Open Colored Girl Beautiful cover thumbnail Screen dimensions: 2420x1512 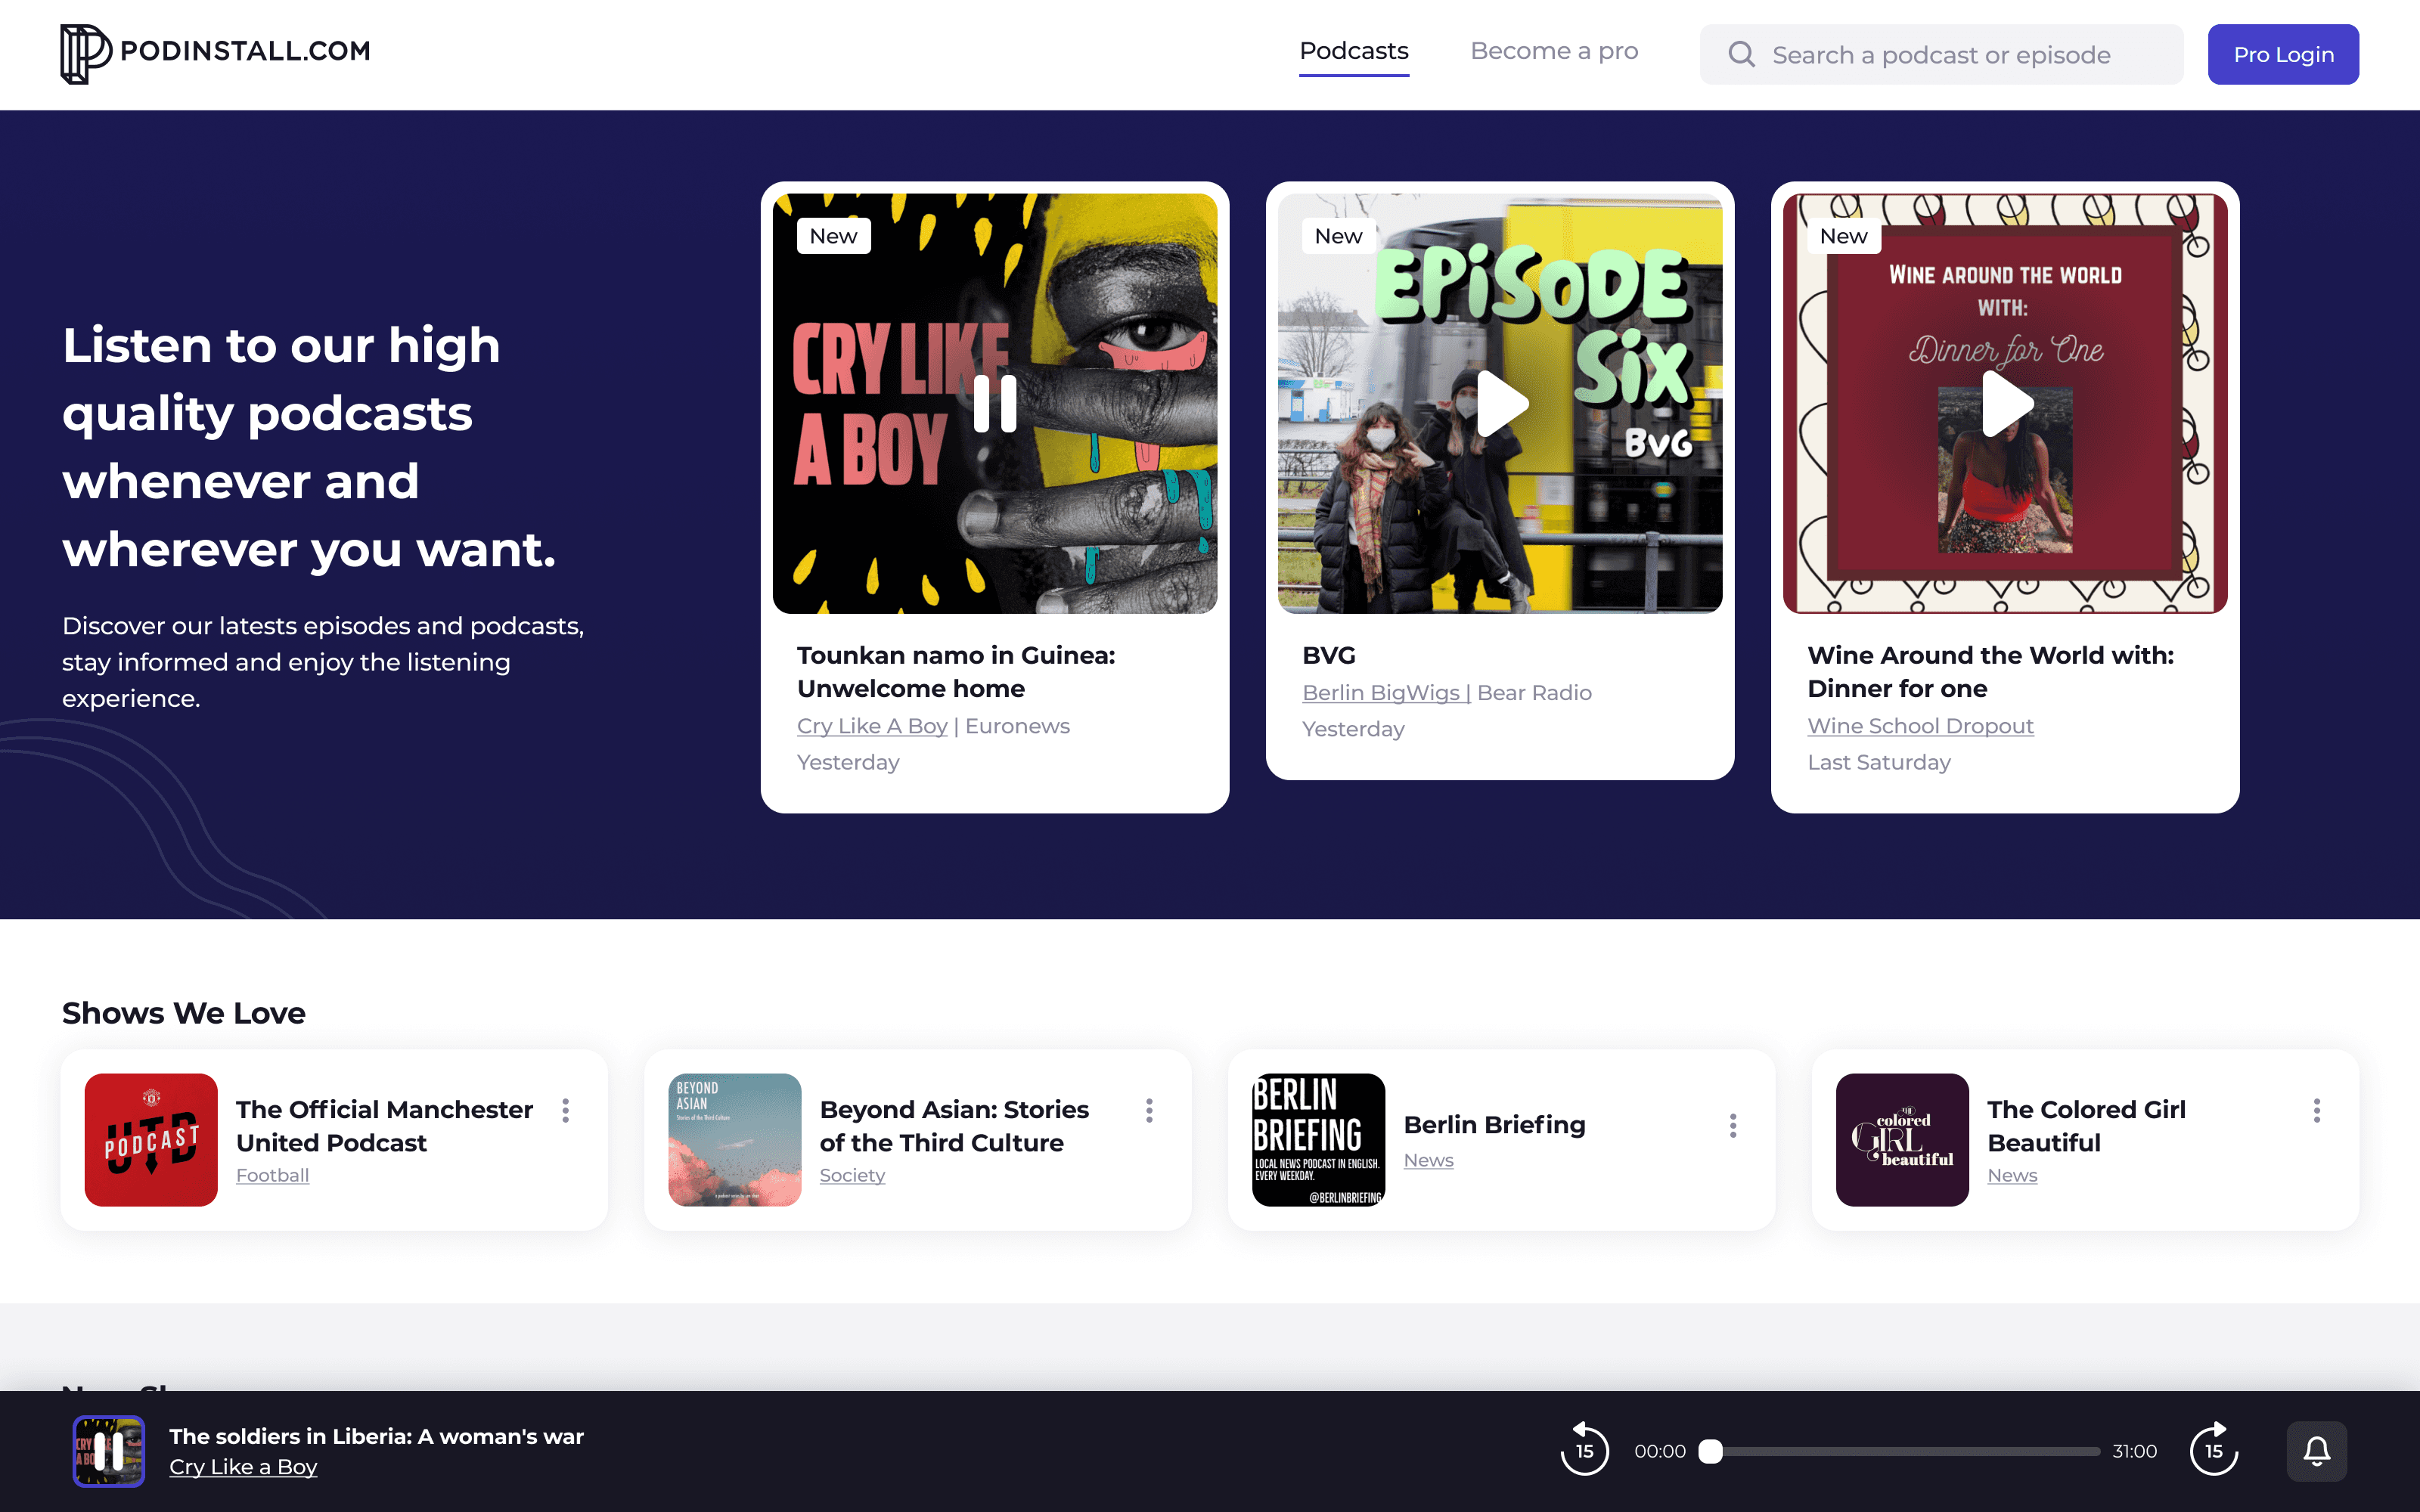[1902, 1140]
